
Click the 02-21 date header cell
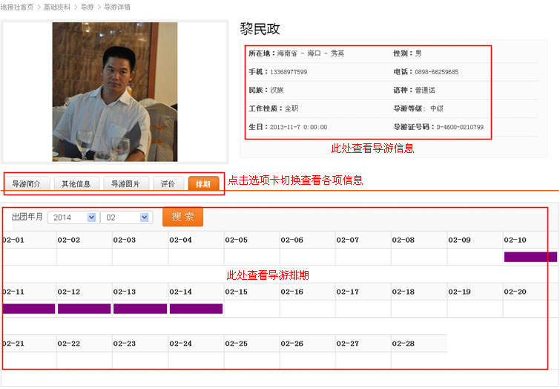tap(29, 344)
